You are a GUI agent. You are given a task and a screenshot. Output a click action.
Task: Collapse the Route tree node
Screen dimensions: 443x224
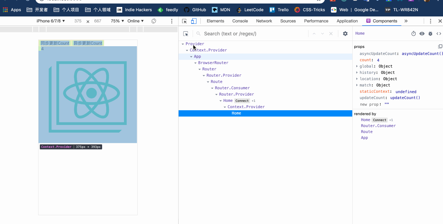click(x=208, y=82)
